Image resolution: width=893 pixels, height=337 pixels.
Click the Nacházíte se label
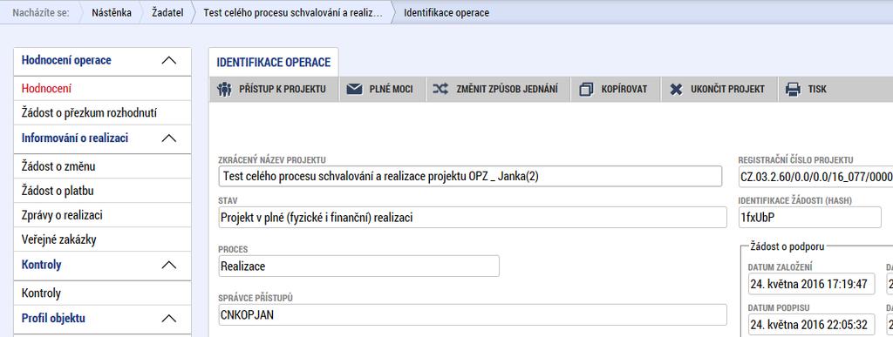pyautogui.click(x=41, y=12)
